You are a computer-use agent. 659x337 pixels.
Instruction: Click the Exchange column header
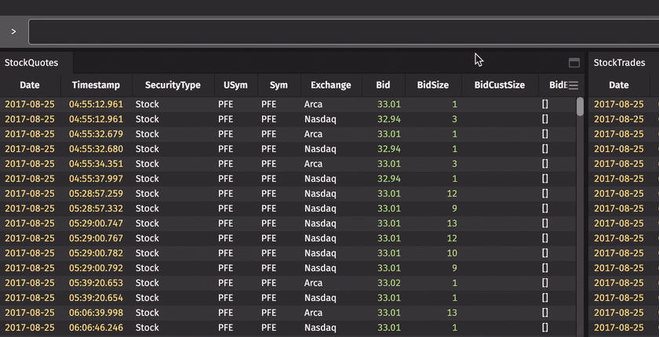330,85
